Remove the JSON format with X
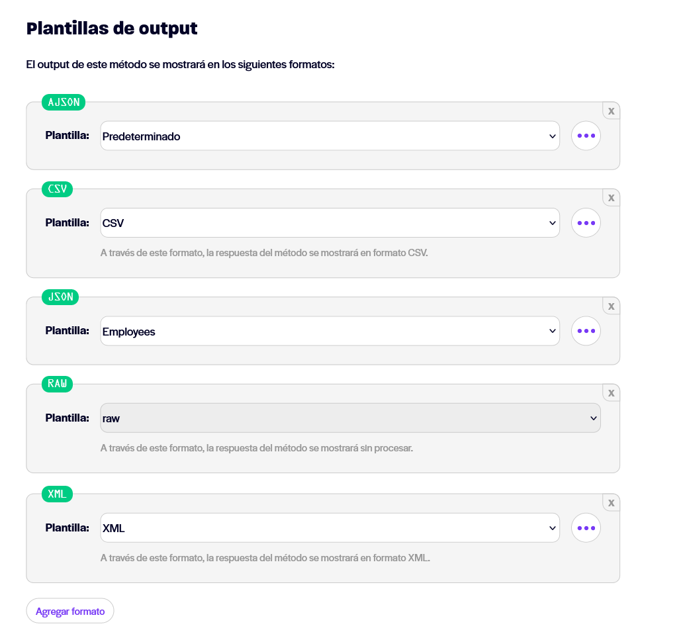683x640 pixels. [611, 306]
